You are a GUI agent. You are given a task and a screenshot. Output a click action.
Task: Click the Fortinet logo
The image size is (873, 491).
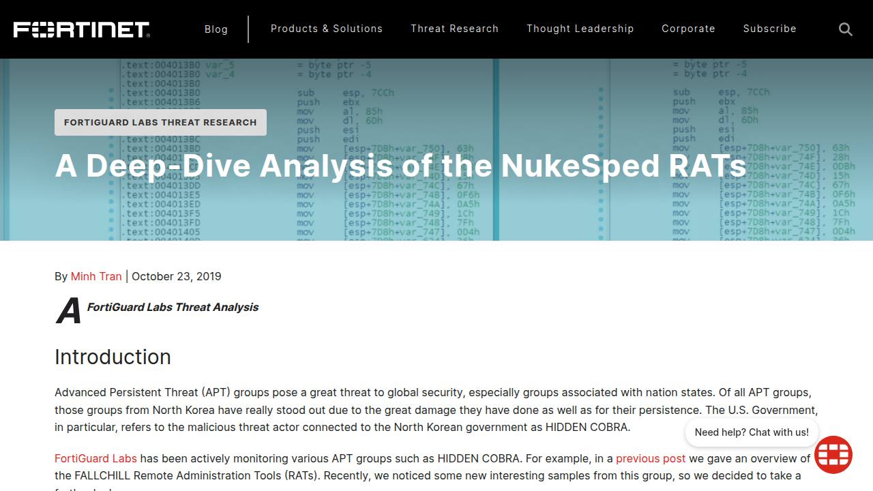(x=82, y=29)
